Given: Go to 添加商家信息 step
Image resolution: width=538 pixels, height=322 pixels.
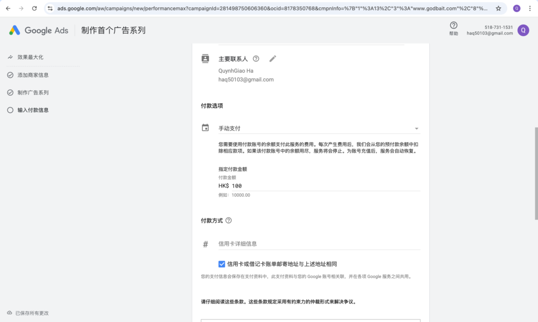Looking at the screenshot, I should point(33,75).
